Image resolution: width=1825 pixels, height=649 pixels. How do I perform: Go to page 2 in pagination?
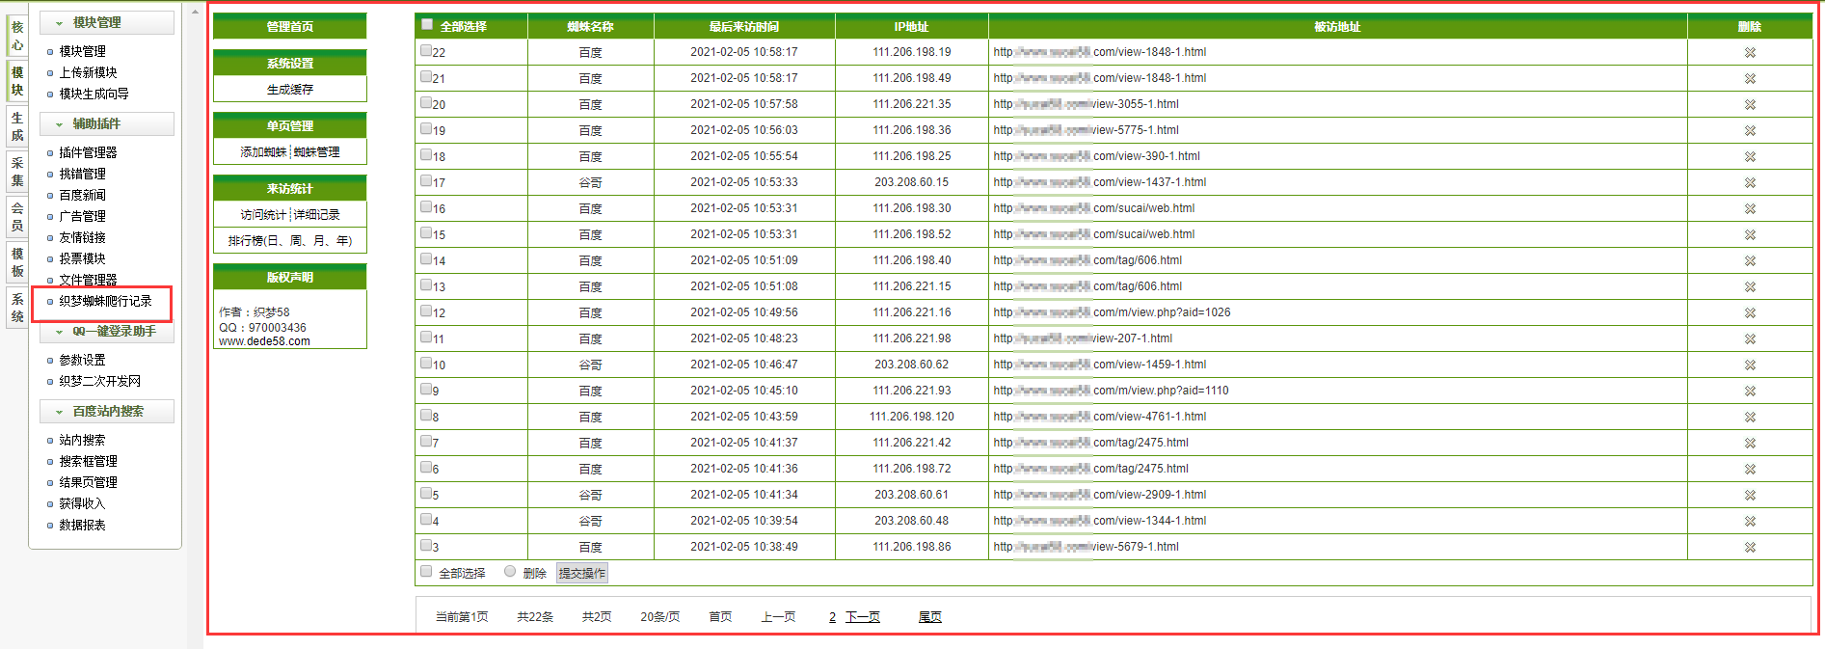coord(832,617)
